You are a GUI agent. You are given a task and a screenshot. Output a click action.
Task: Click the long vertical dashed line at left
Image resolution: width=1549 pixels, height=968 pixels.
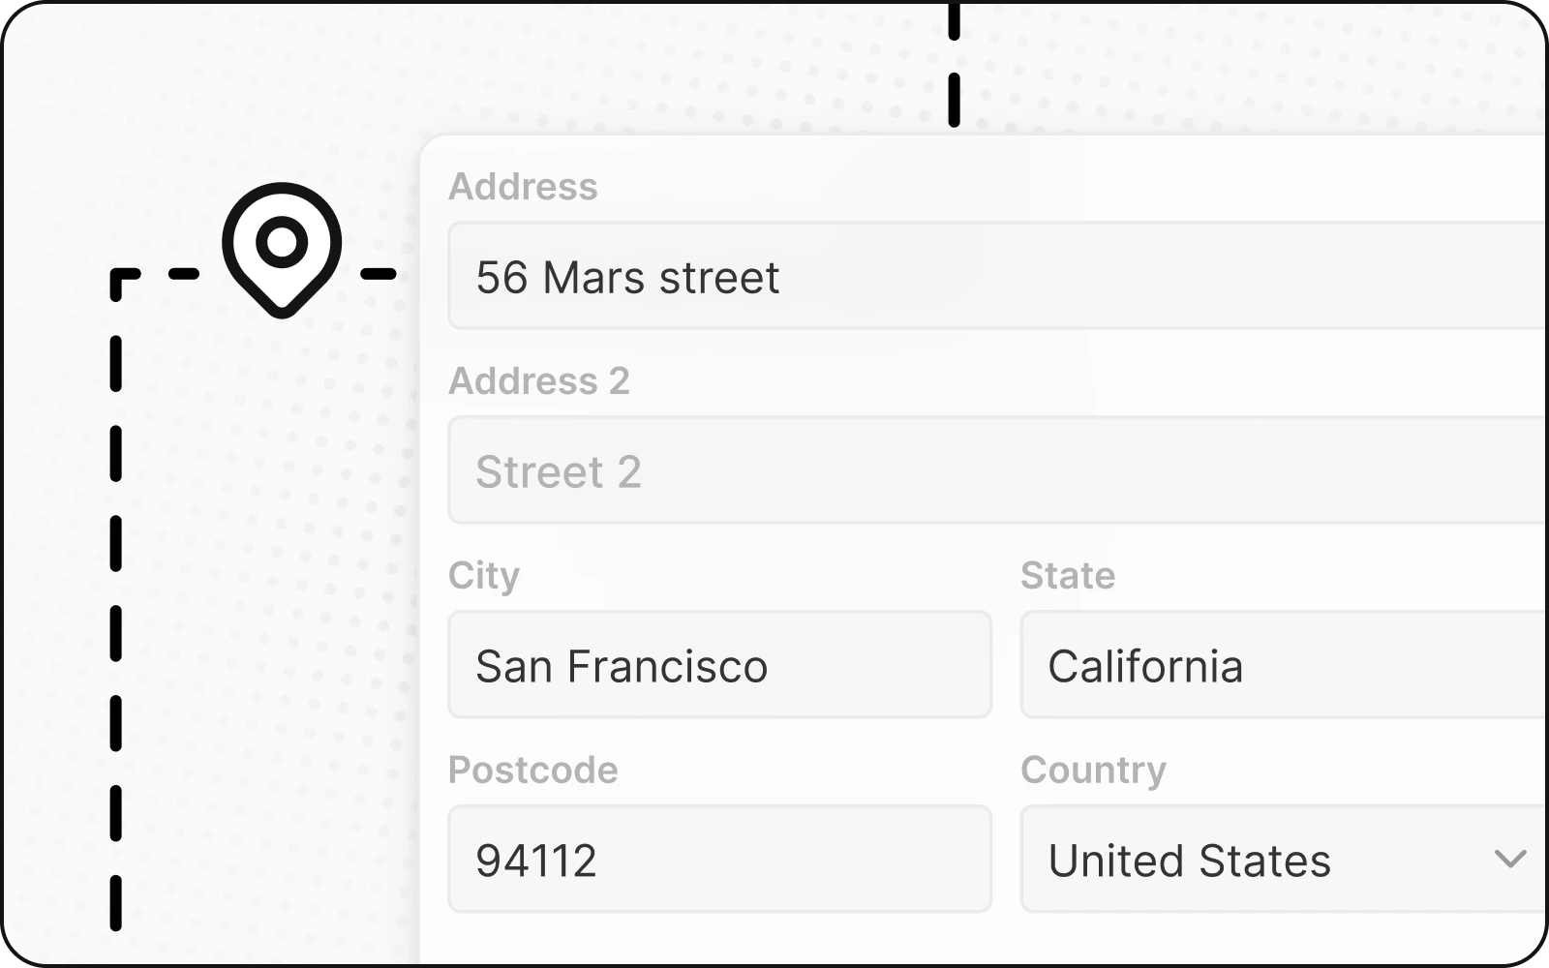coord(116,629)
